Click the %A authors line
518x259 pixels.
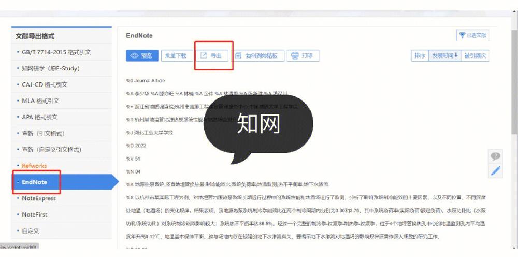(x=207, y=93)
